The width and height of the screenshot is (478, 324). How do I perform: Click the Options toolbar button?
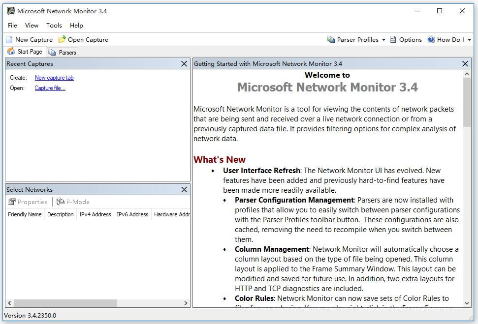pyautogui.click(x=406, y=40)
